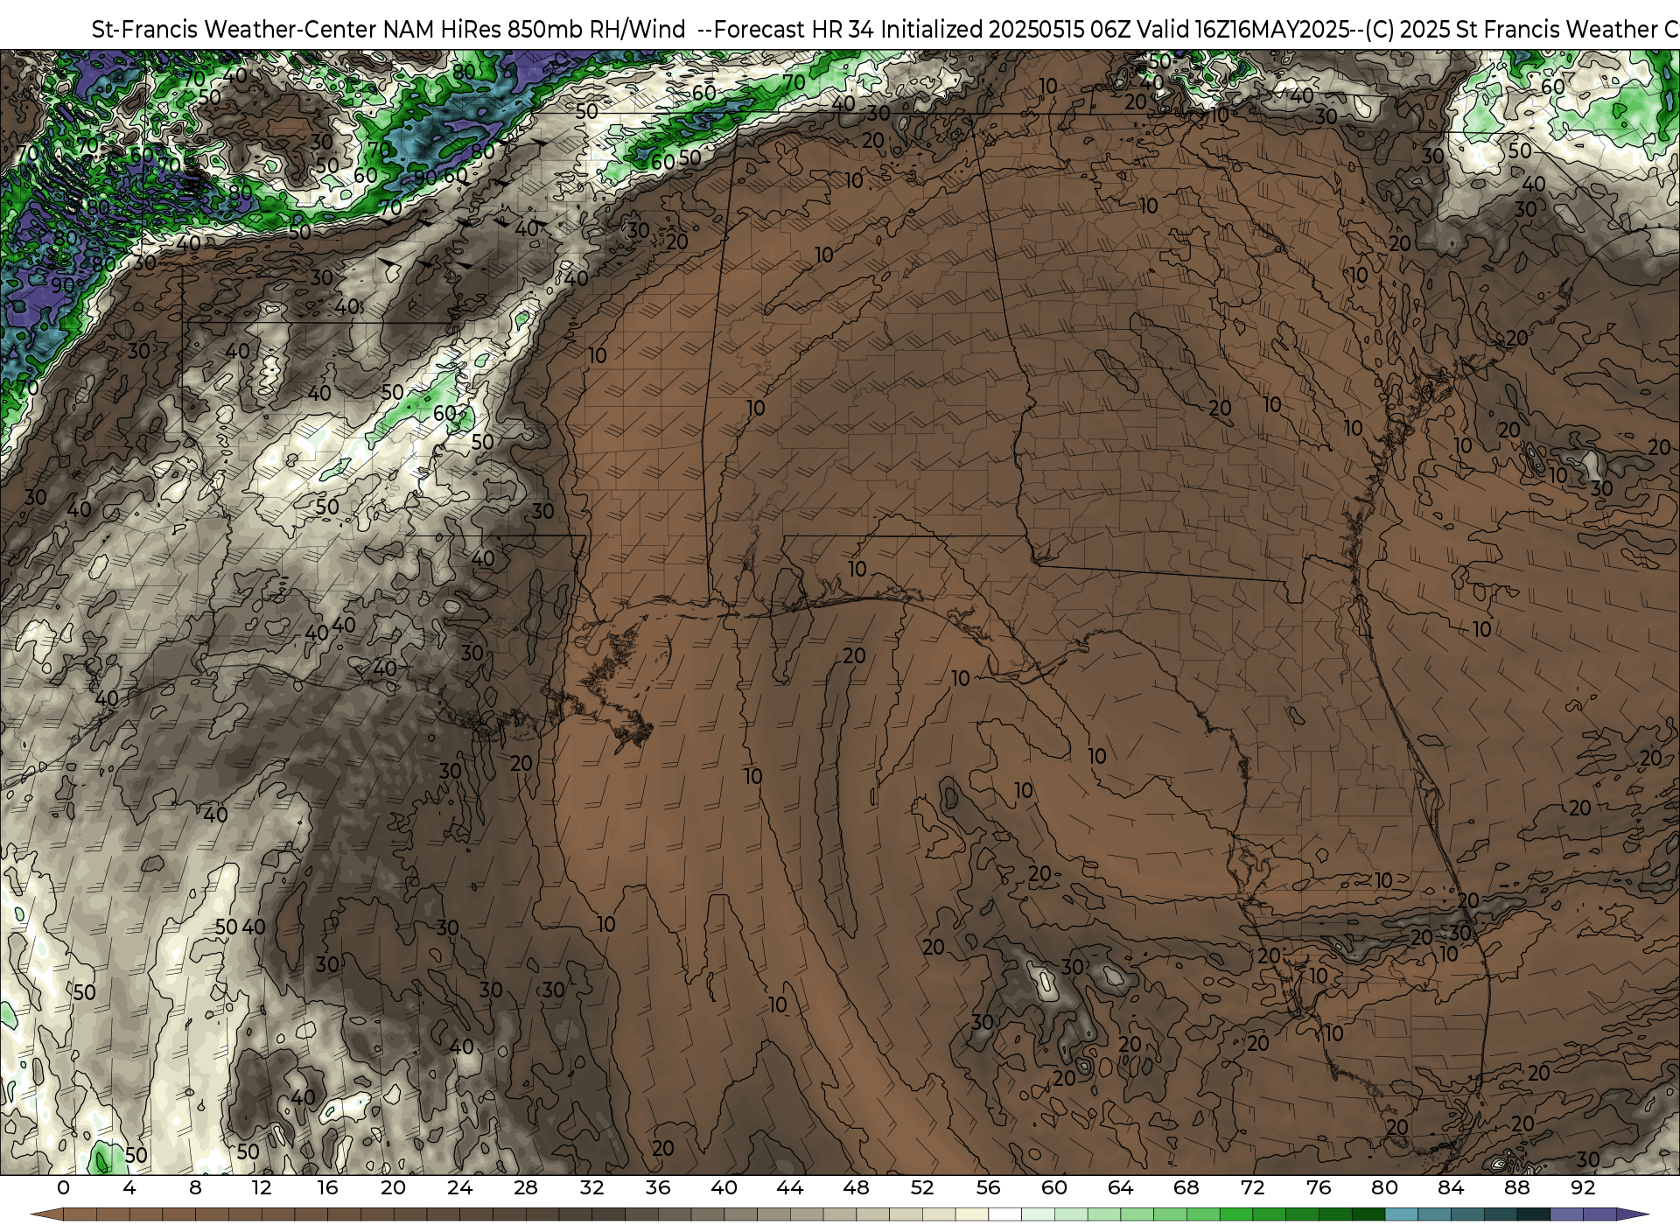This screenshot has width=1680, height=1225.
Task: Click the legend label '32'
Action: pyautogui.click(x=591, y=1188)
